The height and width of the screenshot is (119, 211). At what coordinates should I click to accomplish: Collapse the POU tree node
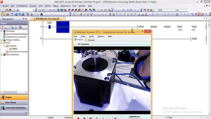point(2,43)
